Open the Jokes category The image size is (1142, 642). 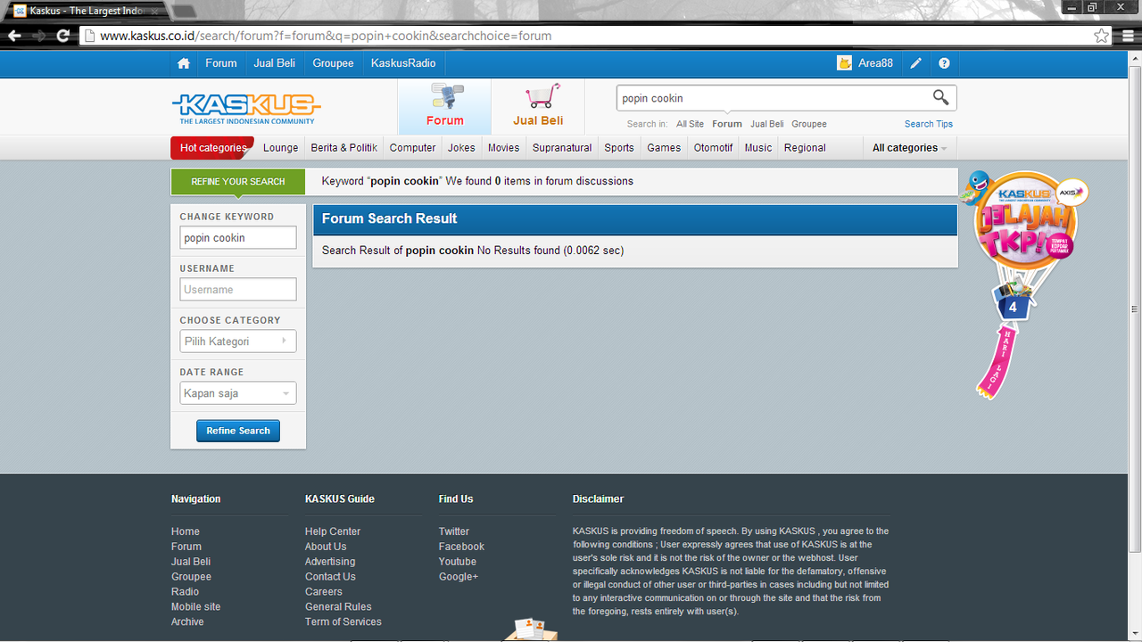tap(461, 148)
